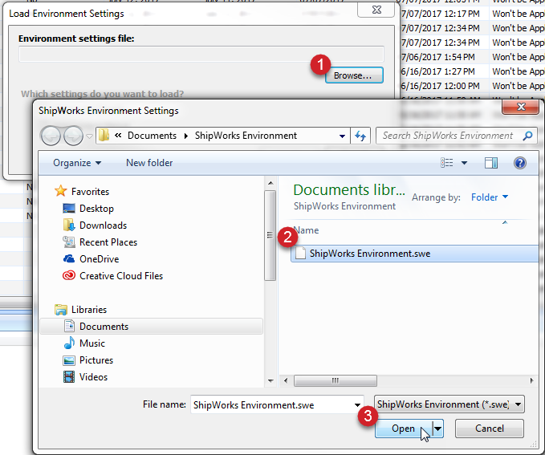Toggle the preview pane icon
Screen dimensions: 545x455
pos(491,163)
